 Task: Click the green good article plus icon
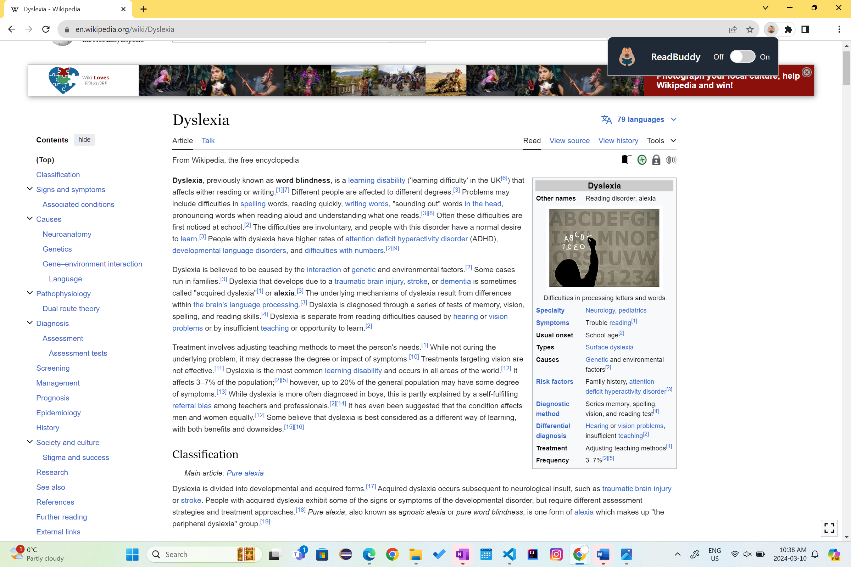pyautogui.click(x=641, y=160)
